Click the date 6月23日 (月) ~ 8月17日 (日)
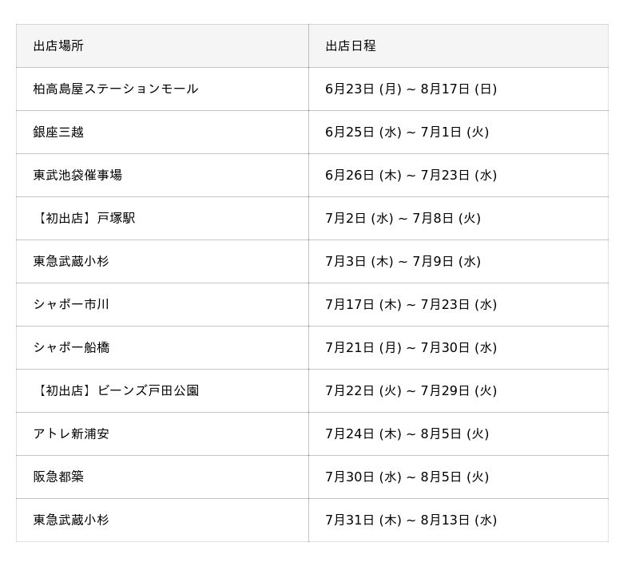Screen dimensions: 639x566 pyautogui.click(x=411, y=89)
